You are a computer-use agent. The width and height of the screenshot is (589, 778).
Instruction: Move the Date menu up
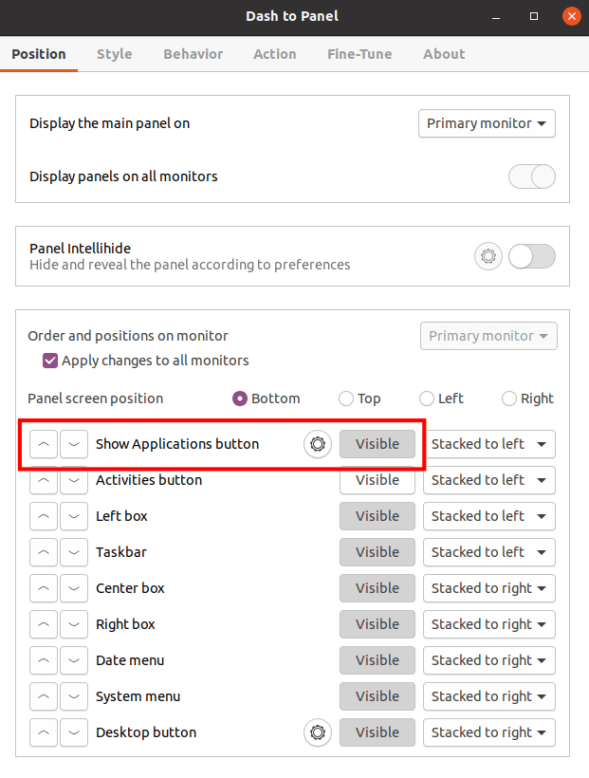point(43,660)
